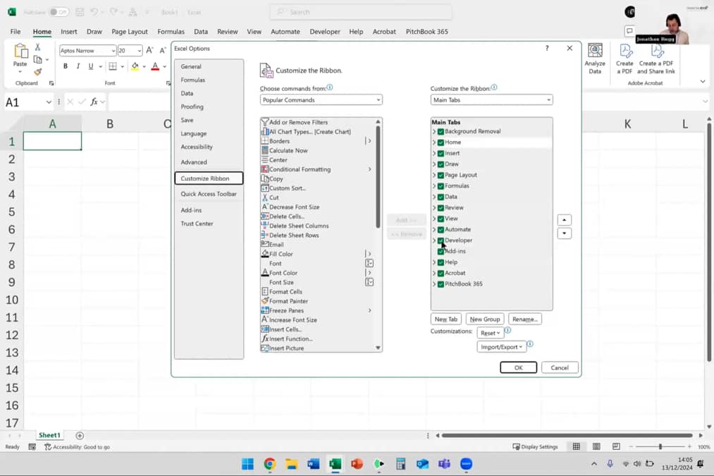This screenshot has width=714, height=476.
Task: Open the Name Box dropdown arrow
Action: pyautogui.click(x=49, y=102)
